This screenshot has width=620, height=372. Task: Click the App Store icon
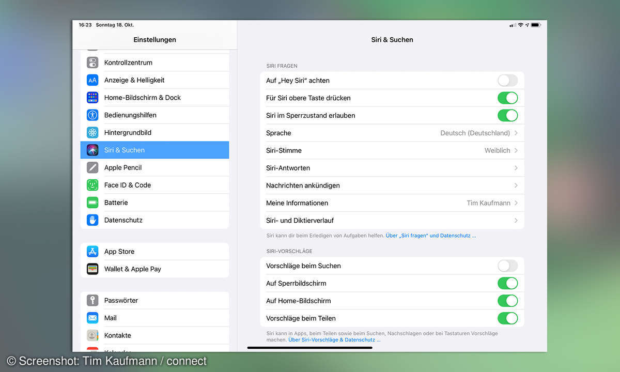tap(92, 252)
